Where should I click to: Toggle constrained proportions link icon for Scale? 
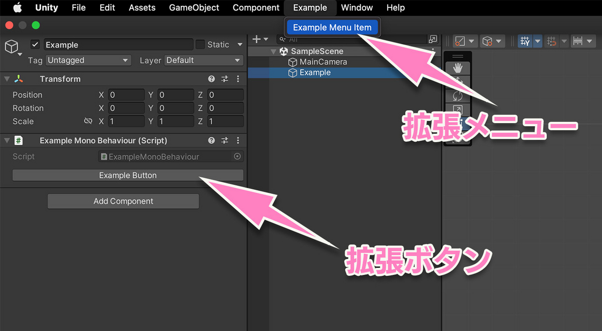click(x=88, y=121)
